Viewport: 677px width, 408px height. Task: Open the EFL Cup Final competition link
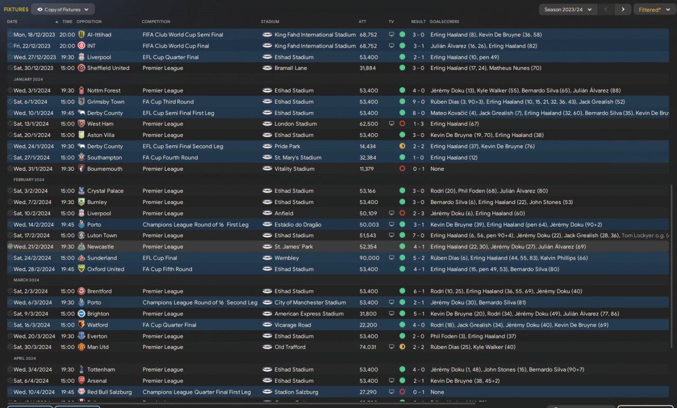159,258
